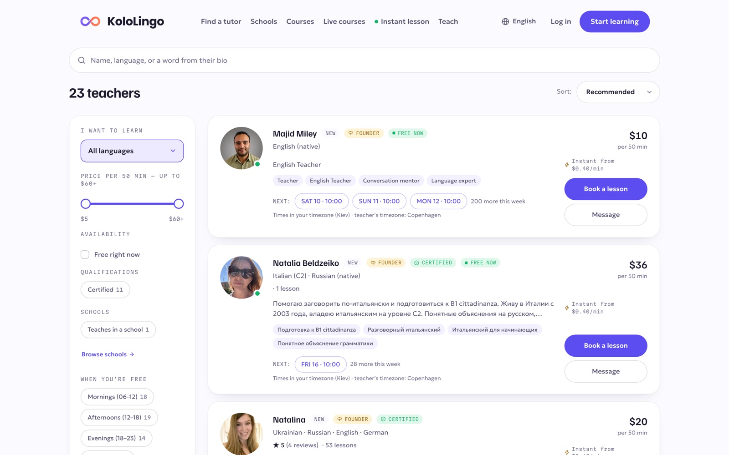Viewport: 729px width, 455px height.
Task: Click the lightning icon beside Majid's instant price
Action: (x=567, y=165)
